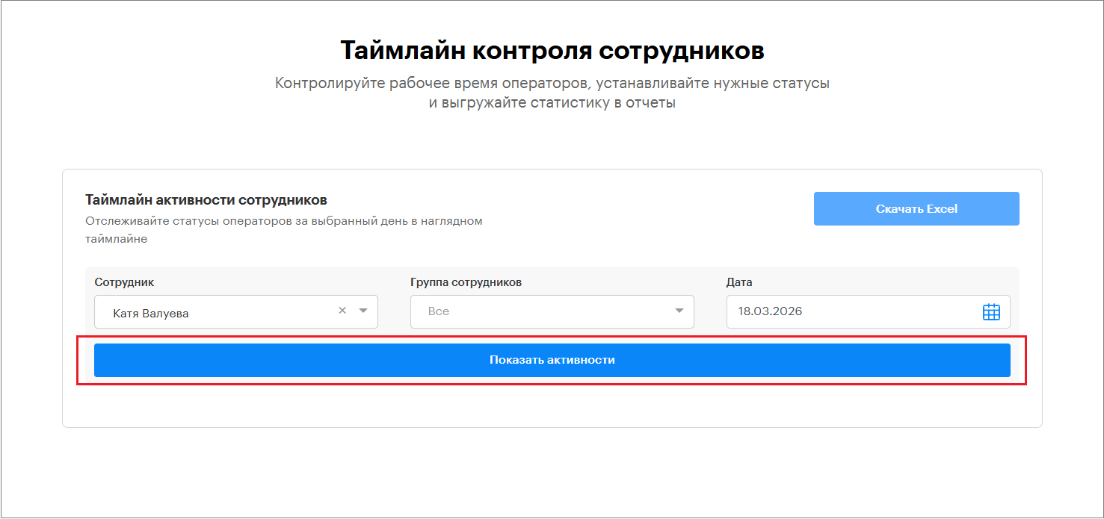
Task: Click the Все placeholder in group selector
Action: coord(439,311)
